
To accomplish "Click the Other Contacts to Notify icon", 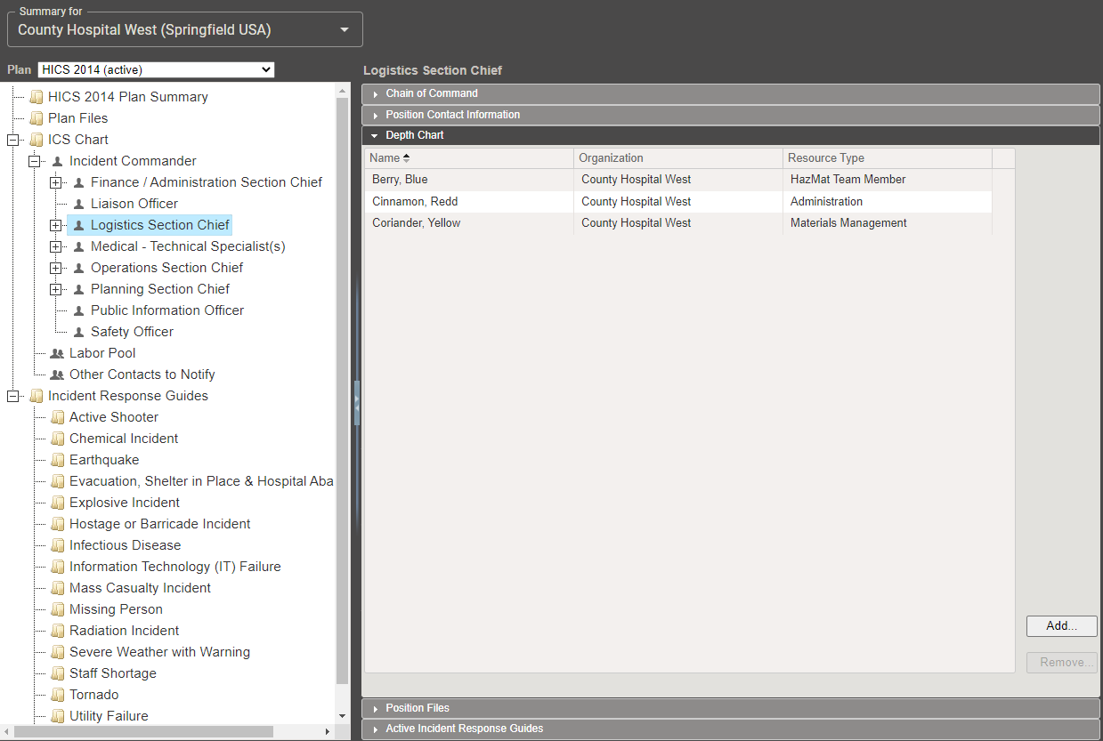I will pos(57,375).
